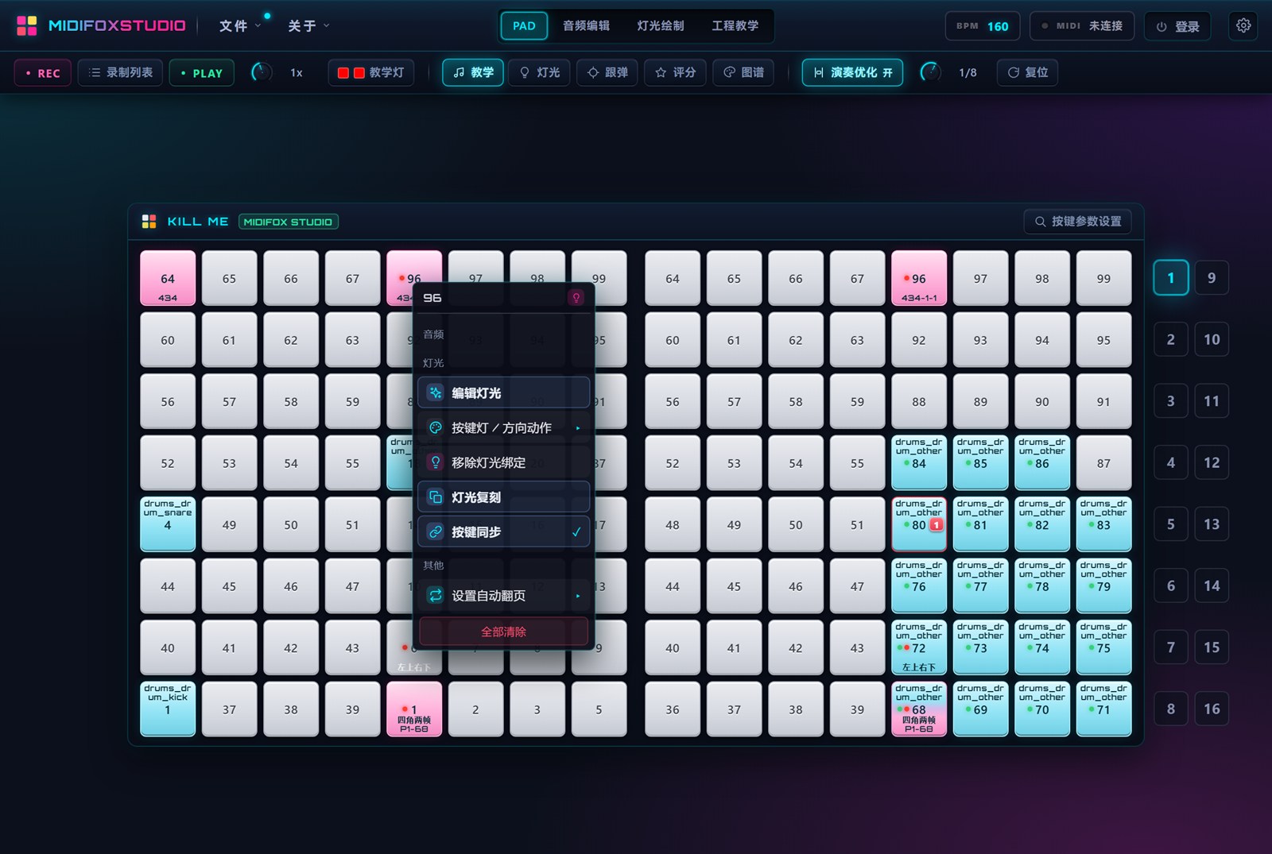Image resolution: width=1272 pixels, height=854 pixels.
Task: Switch to the 音频编辑 tab
Action: (x=586, y=25)
